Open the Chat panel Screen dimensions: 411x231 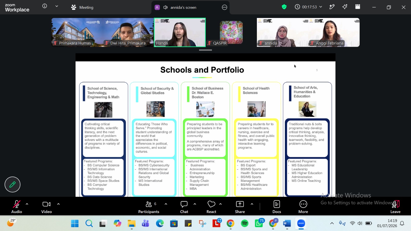click(184, 207)
